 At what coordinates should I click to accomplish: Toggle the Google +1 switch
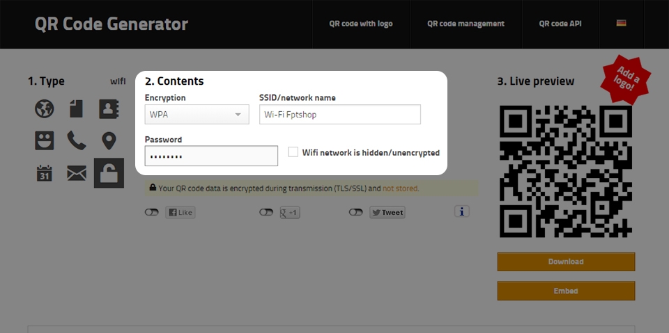pyautogui.click(x=266, y=212)
